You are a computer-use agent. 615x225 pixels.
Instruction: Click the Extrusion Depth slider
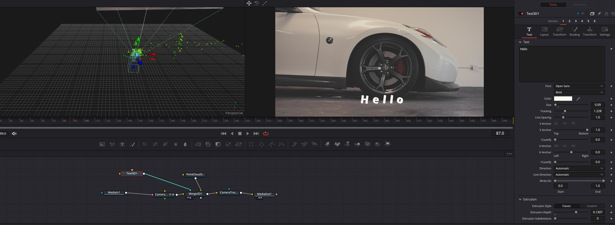coord(572,212)
